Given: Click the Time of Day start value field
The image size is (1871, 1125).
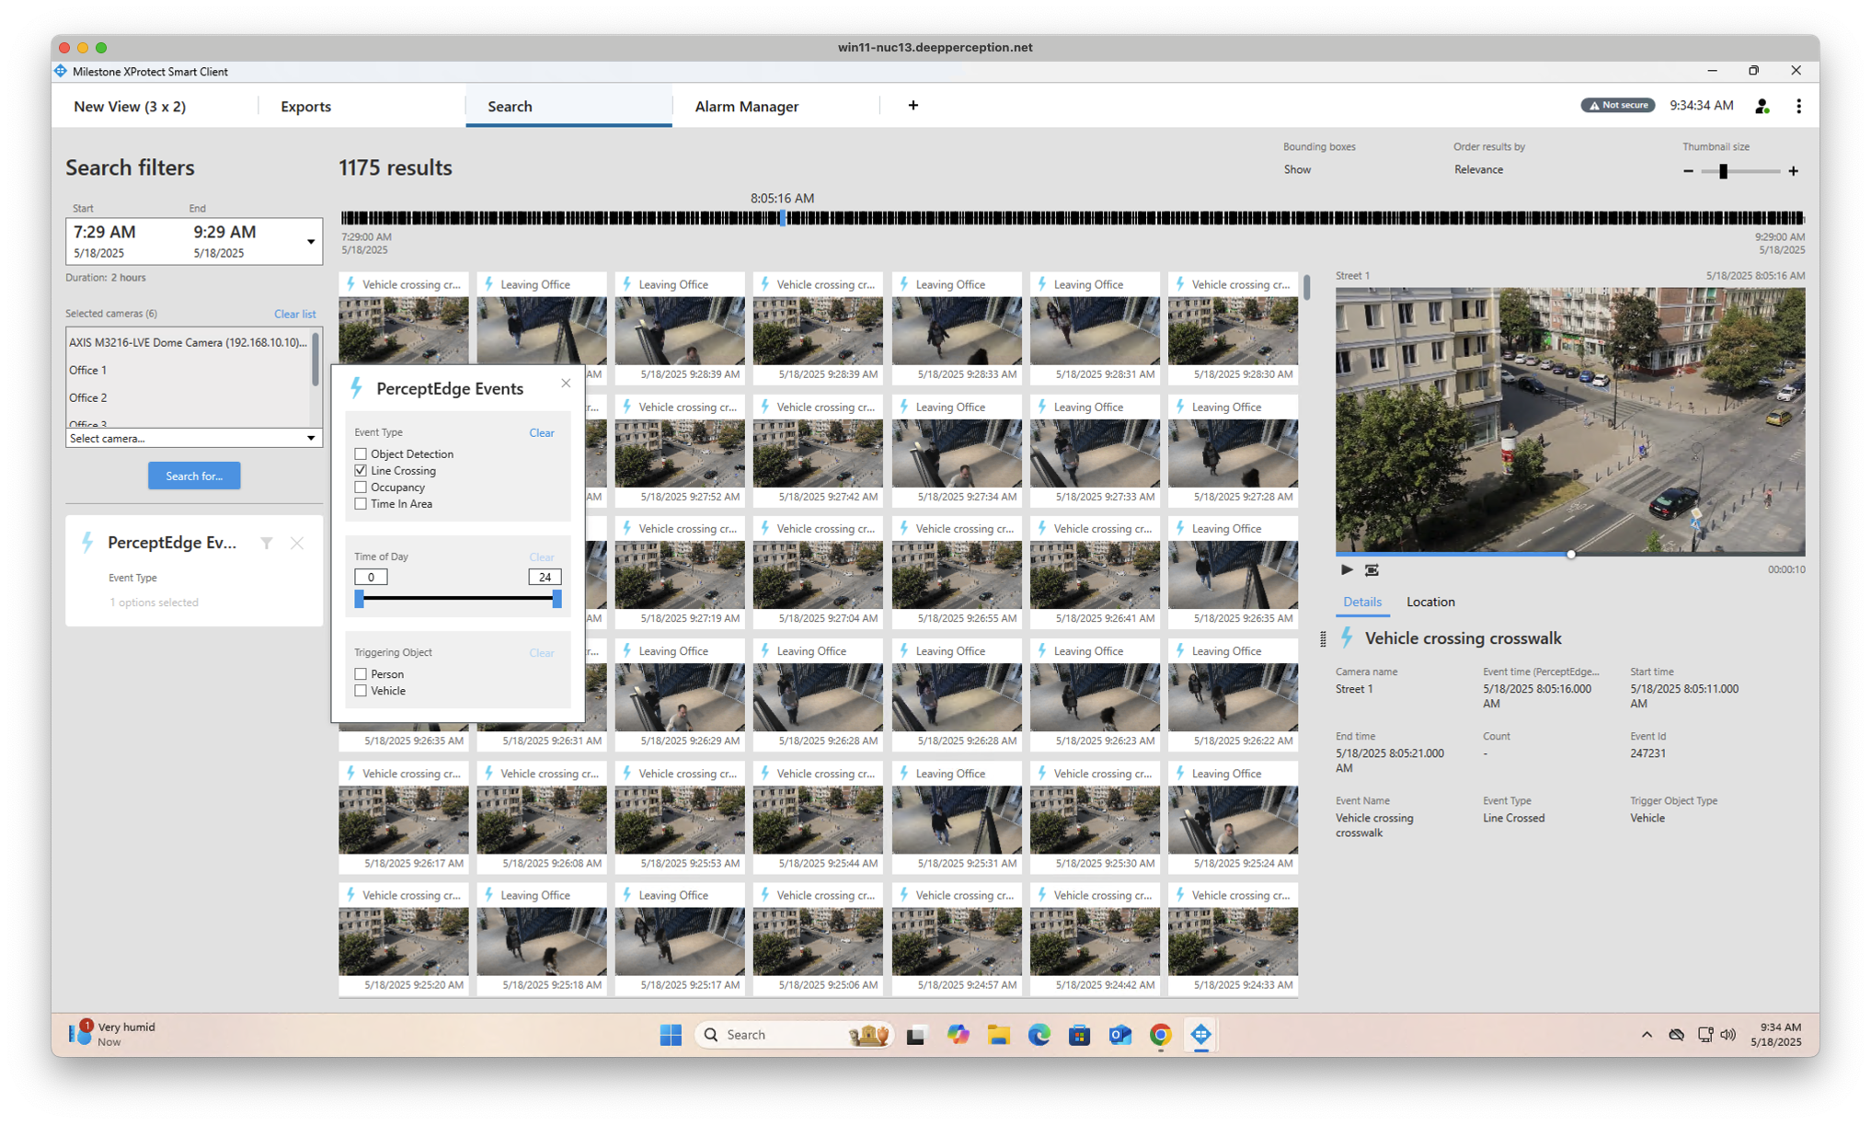Looking at the screenshot, I should (x=371, y=577).
